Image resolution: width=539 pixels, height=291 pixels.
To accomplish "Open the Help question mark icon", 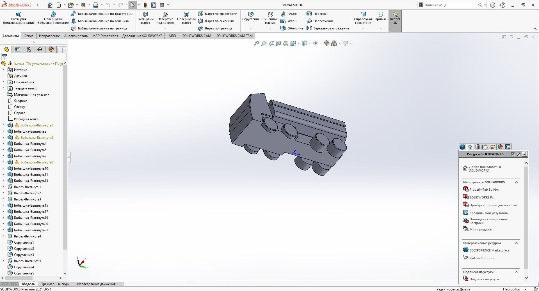I will (503, 5).
